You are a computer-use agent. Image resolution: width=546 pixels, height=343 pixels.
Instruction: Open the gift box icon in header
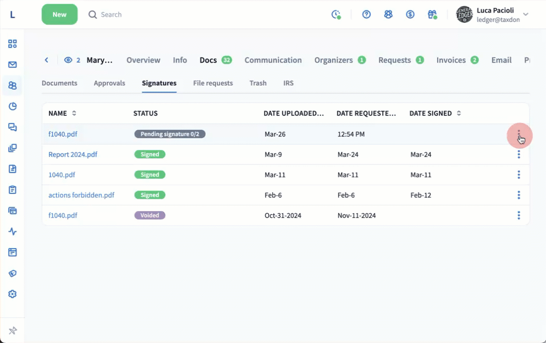pyautogui.click(x=432, y=15)
